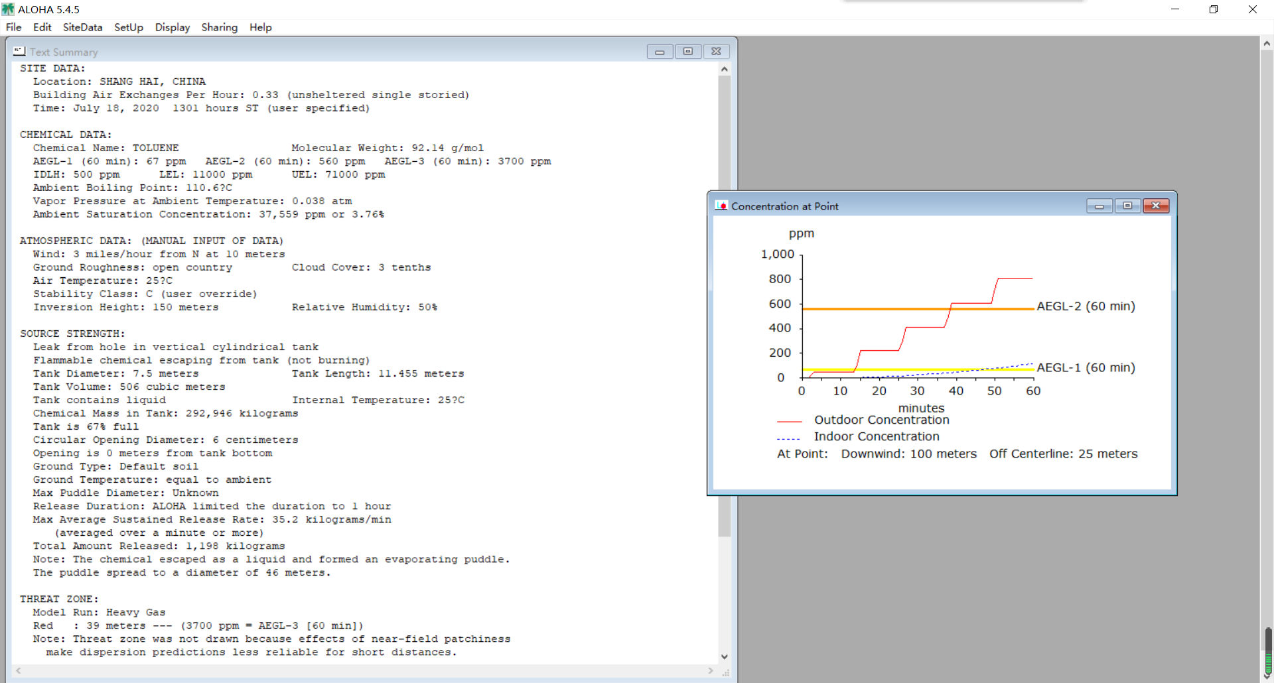Screen dimensions: 1274x683
Task: Click the Text Summary window icon
Action: coord(19,51)
